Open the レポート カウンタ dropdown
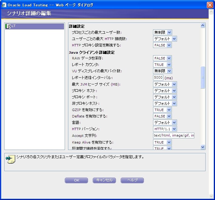The height and width of the screenshot is (200, 215). click(162, 65)
